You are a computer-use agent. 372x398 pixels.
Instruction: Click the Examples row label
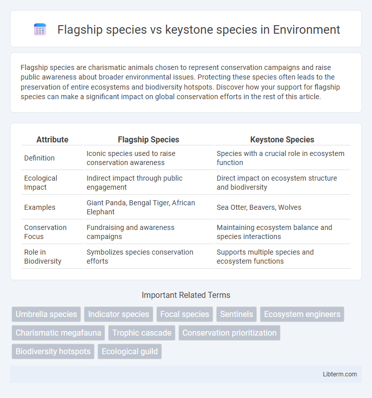click(x=40, y=207)
